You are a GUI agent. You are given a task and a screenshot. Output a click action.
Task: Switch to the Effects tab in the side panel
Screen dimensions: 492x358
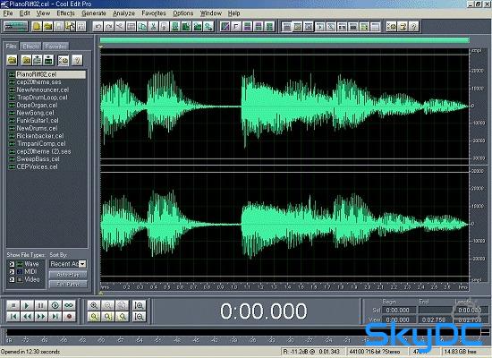(x=30, y=47)
